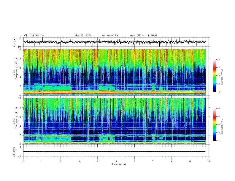Click the ch.2 color bar log(PSD) label
Image resolution: width=235 pixels, height=181 pixels.
[x=222, y=126]
